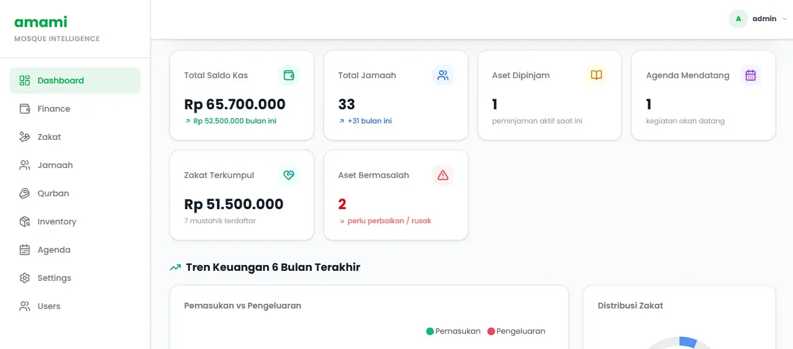The width and height of the screenshot is (793, 349).
Task: Open the Dashboard menu item
Action: point(75,80)
